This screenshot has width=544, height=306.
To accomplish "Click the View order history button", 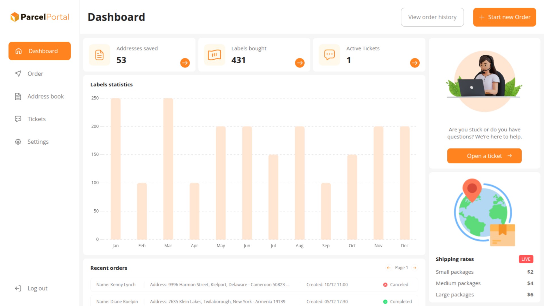I will pyautogui.click(x=432, y=17).
